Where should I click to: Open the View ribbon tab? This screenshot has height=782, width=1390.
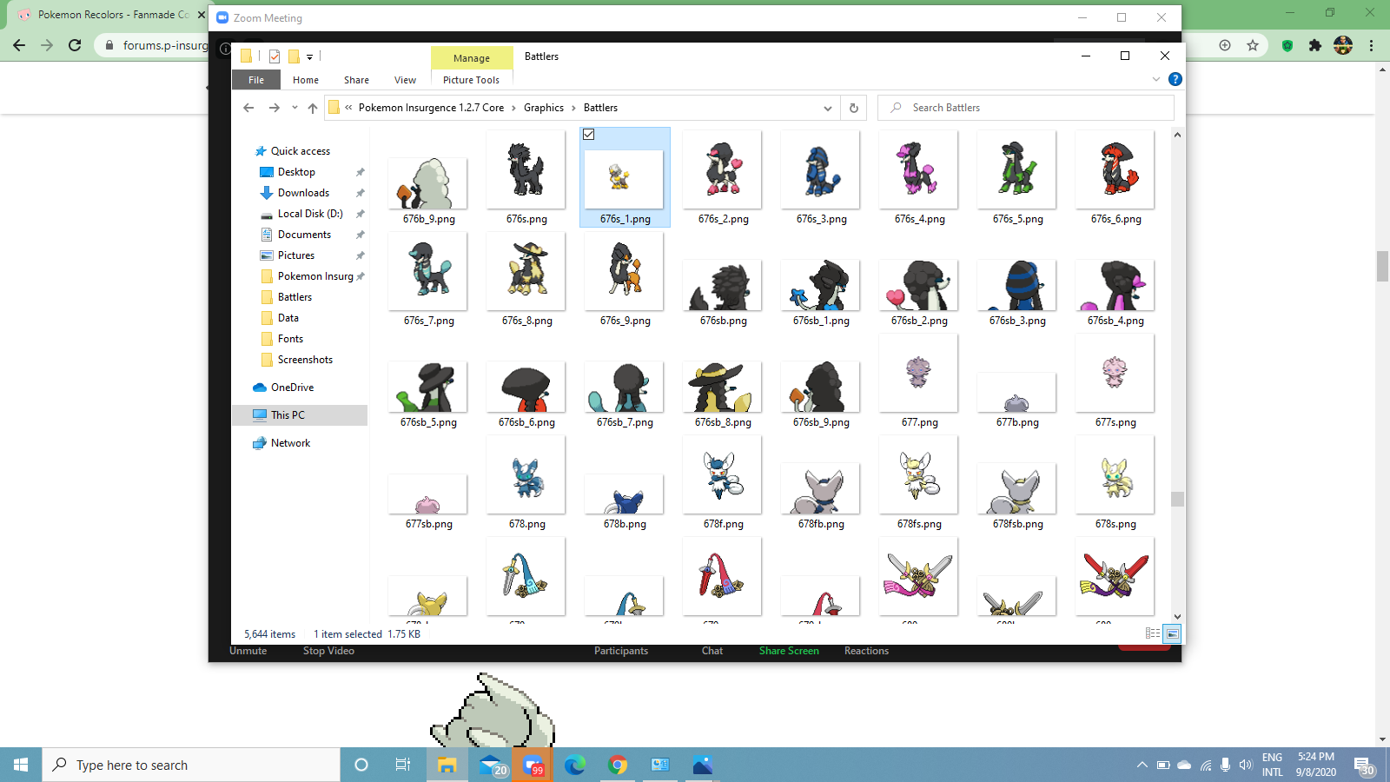coord(405,80)
